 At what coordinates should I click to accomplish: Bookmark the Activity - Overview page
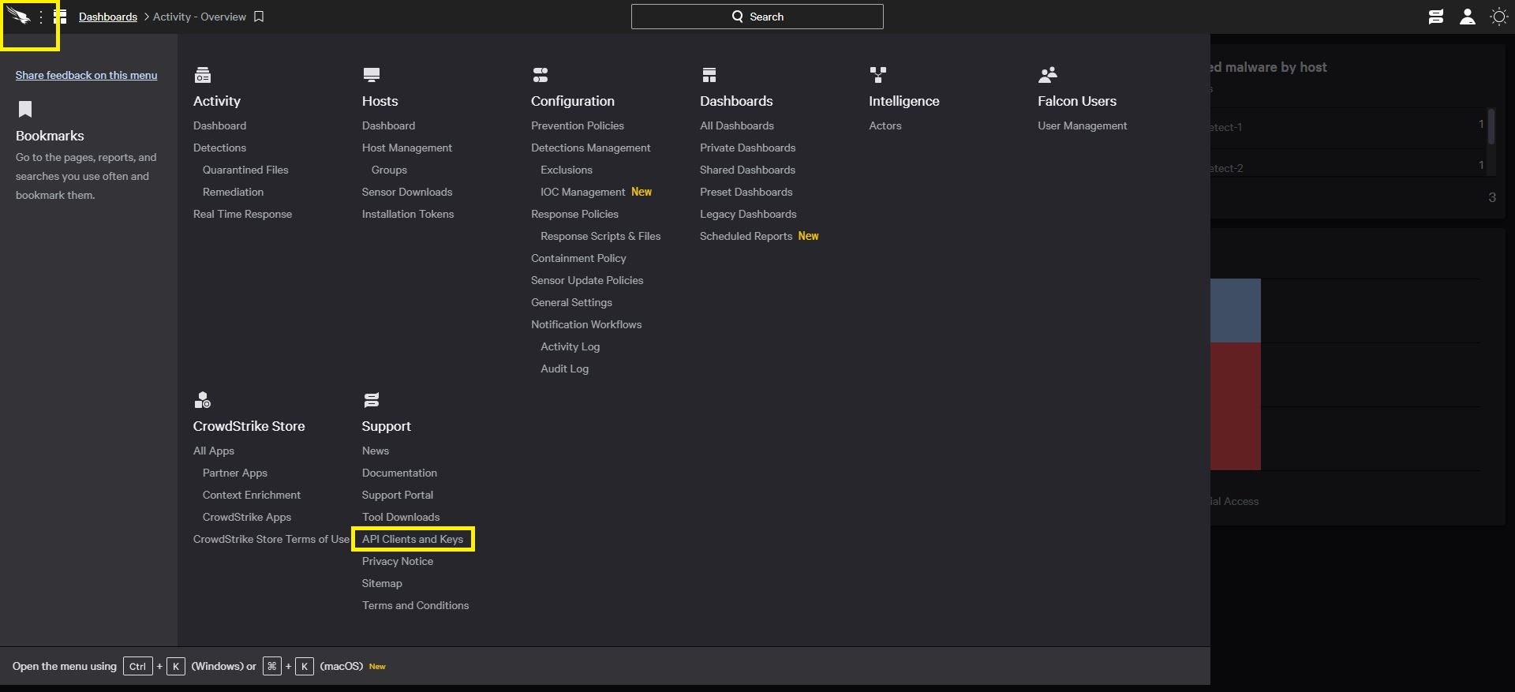click(x=259, y=17)
